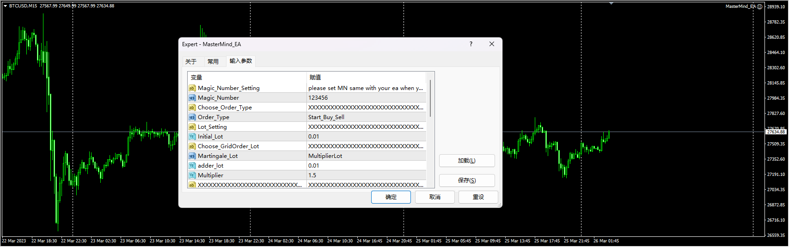Click the Martingale_Lot parameter icon

pos(192,156)
